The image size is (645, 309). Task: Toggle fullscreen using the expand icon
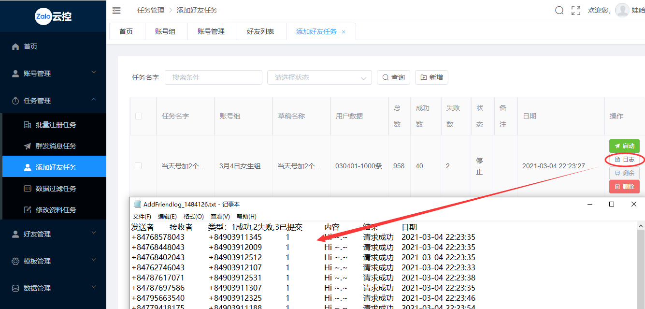(x=575, y=10)
